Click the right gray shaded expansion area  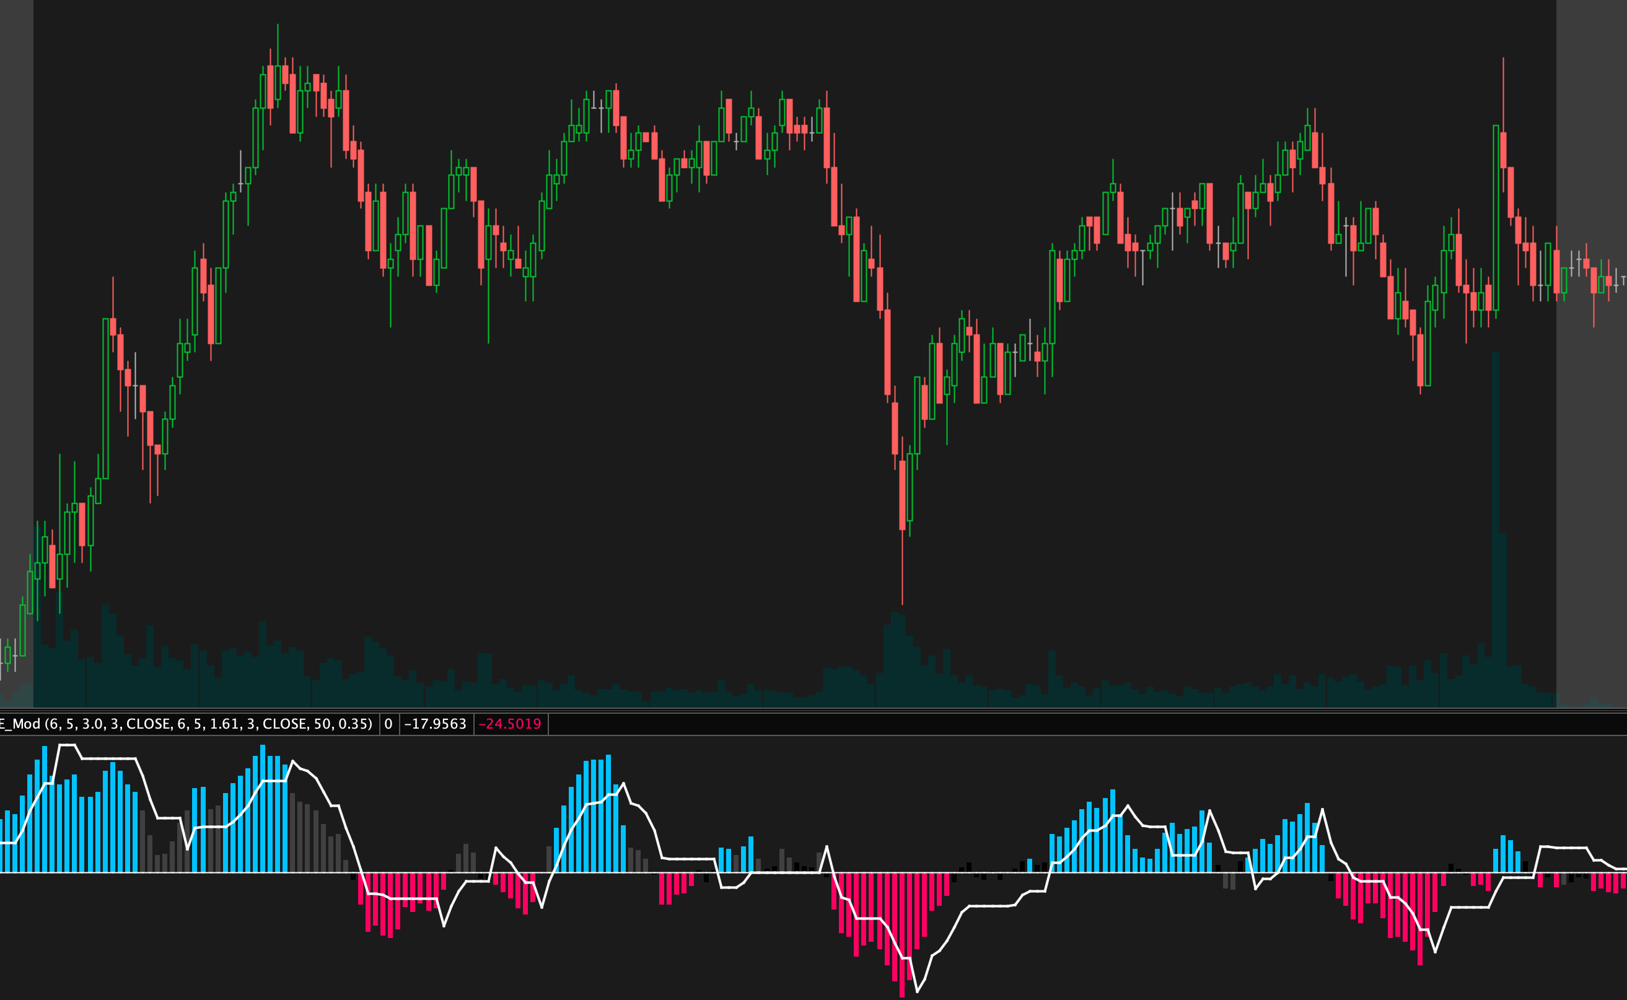point(1590,132)
